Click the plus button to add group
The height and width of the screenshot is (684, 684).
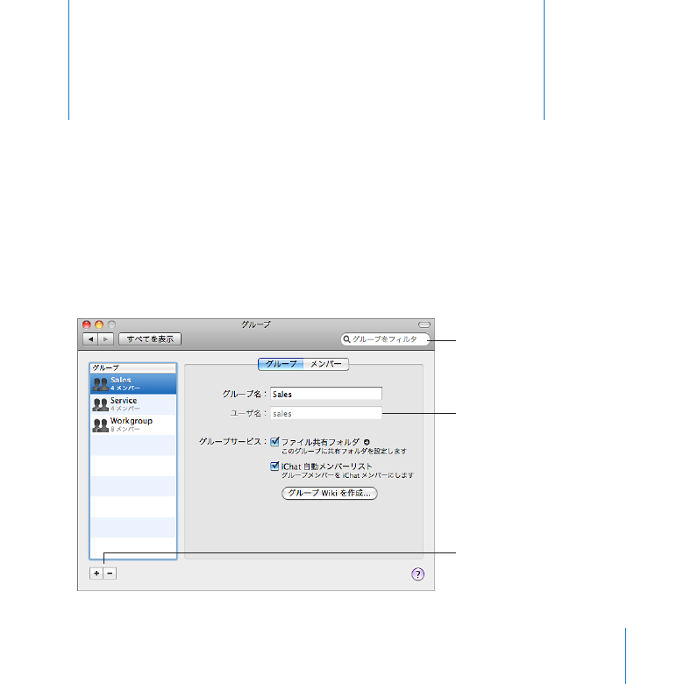[96, 574]
